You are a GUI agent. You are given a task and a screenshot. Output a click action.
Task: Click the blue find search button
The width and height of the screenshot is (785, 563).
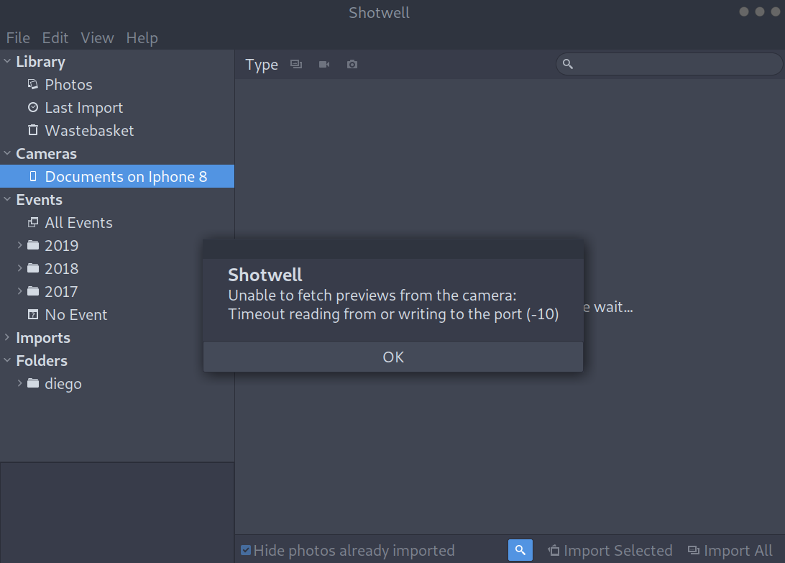[520, 550]
